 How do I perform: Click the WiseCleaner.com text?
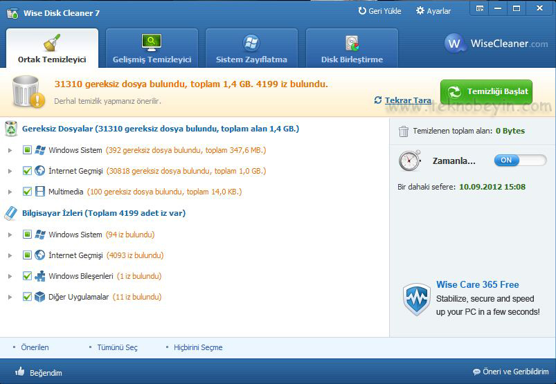tap(509, 44)
